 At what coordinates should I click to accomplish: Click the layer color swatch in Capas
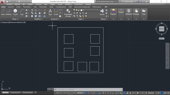[x=81, y=10]
